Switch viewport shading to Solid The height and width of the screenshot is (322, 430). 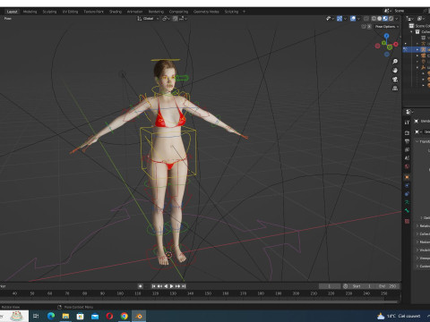(379, 19)
